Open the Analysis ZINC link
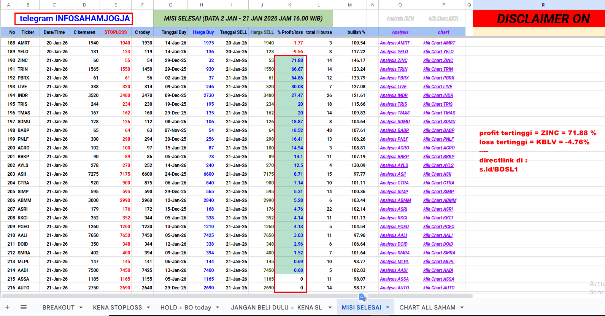Image resolution: width=605 pixels, height=316 pixels. [394, 60]
